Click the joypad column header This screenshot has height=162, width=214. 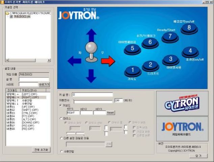(x=13, y=90)
